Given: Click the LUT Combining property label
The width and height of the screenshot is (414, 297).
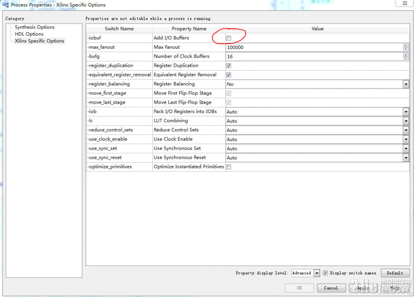Looking at the screenshot, I should click(171, 121).
